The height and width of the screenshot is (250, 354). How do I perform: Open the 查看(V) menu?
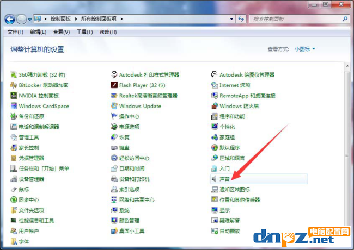coord(61,32)
